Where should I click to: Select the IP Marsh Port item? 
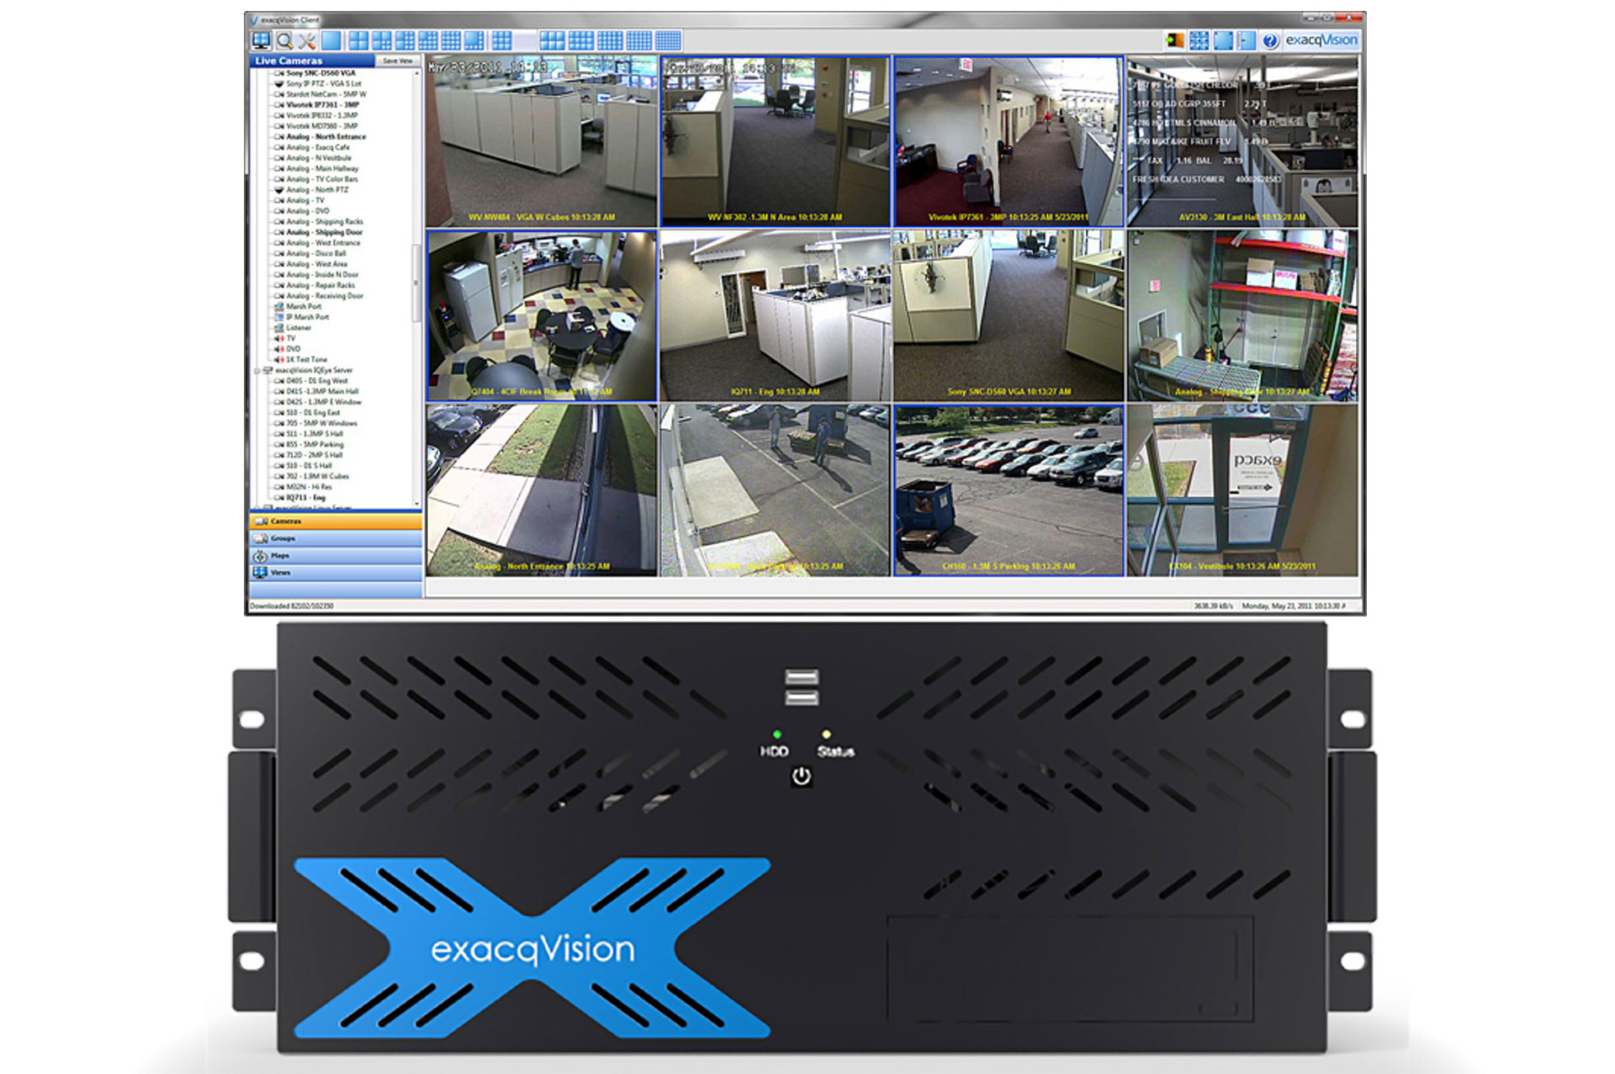pyautogui.click(x=307, y=317)
